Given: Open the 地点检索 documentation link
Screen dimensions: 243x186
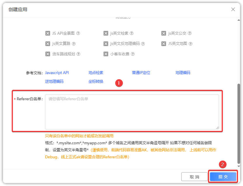Looking at the screenshot, I should 96,73.
